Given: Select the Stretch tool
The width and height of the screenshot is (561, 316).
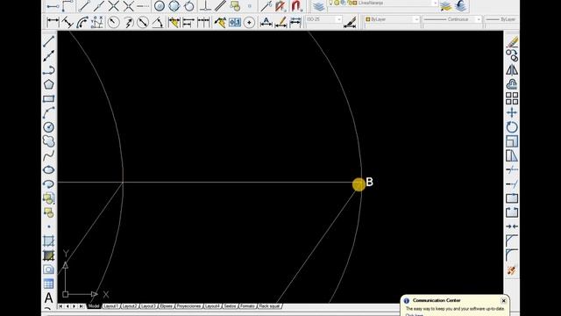Looking at the screenshot, I should pos(512,155).
